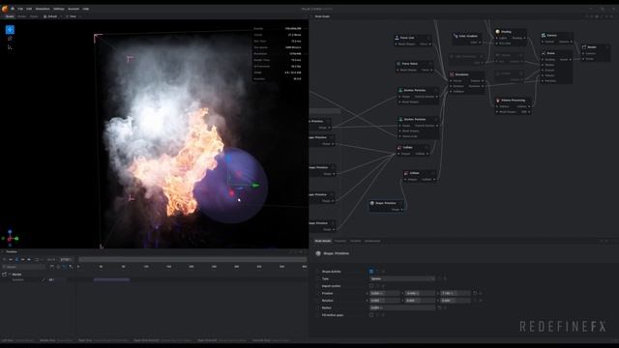Click the Node Graph panel title
The width and height of the screenshot is (619, 348).
click(322, 16)
